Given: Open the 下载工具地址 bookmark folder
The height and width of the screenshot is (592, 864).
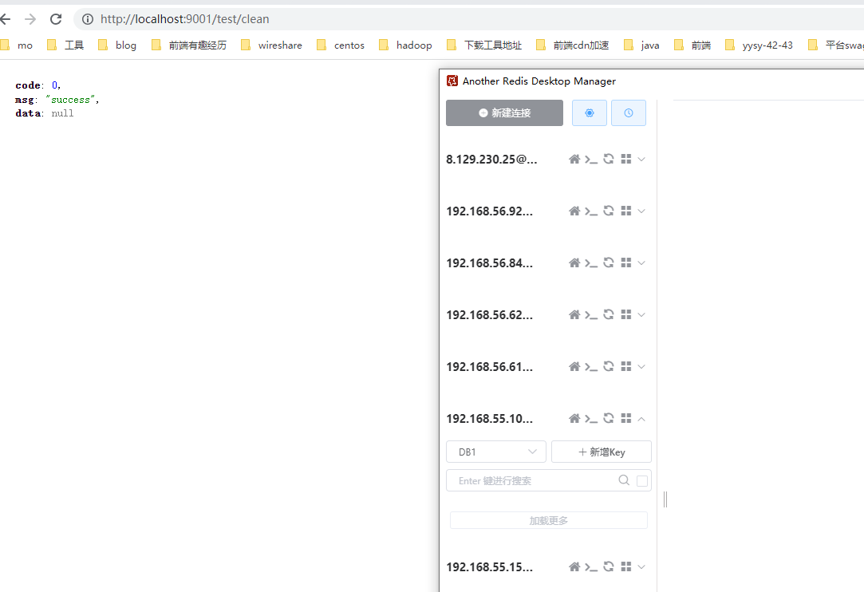Looking at the screenshot, I should (483, 45).
